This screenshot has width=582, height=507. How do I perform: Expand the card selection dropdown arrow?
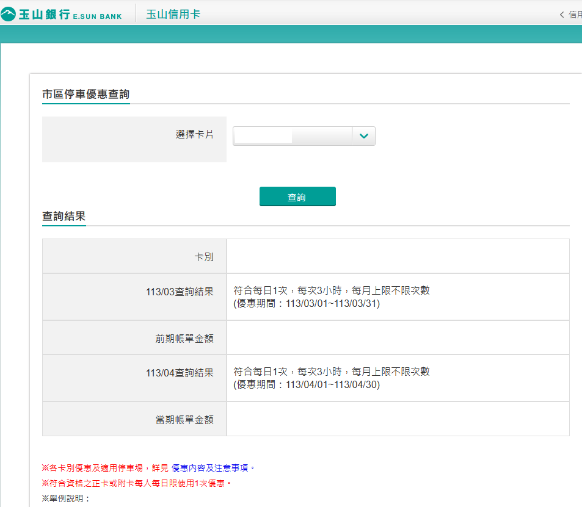364,136
